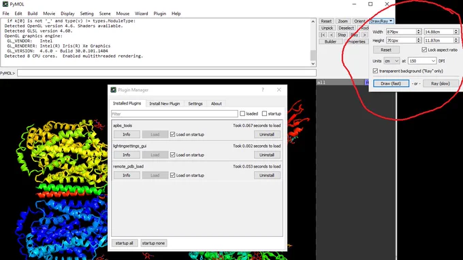Screen dimensions: 463x260
Task: Adjust Width pixel value stepper
Action: click(419, 31)
